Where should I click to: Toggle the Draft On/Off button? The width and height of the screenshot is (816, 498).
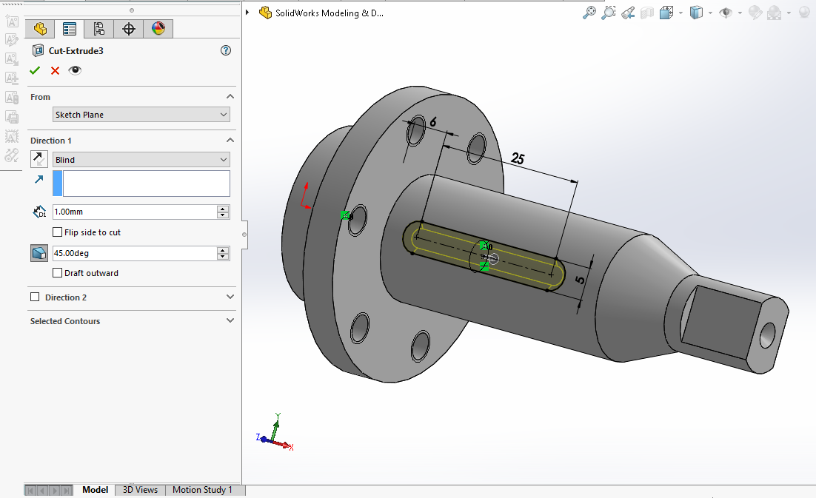click(x=40, y=253)
